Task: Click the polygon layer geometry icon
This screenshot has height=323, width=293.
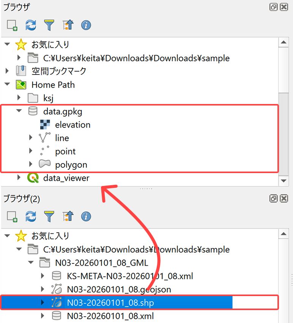Action: (x=45, y=164)
